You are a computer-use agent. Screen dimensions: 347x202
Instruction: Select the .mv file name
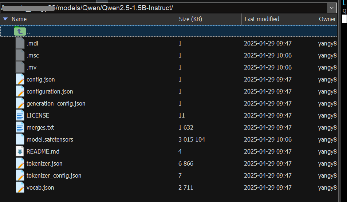click(x=31, y=67)
